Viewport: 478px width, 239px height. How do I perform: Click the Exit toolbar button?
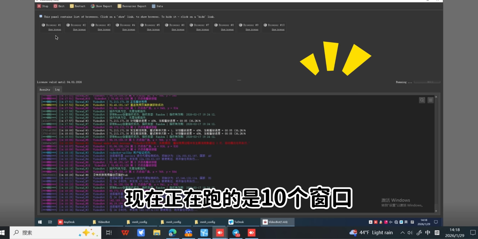click(59, 6)
